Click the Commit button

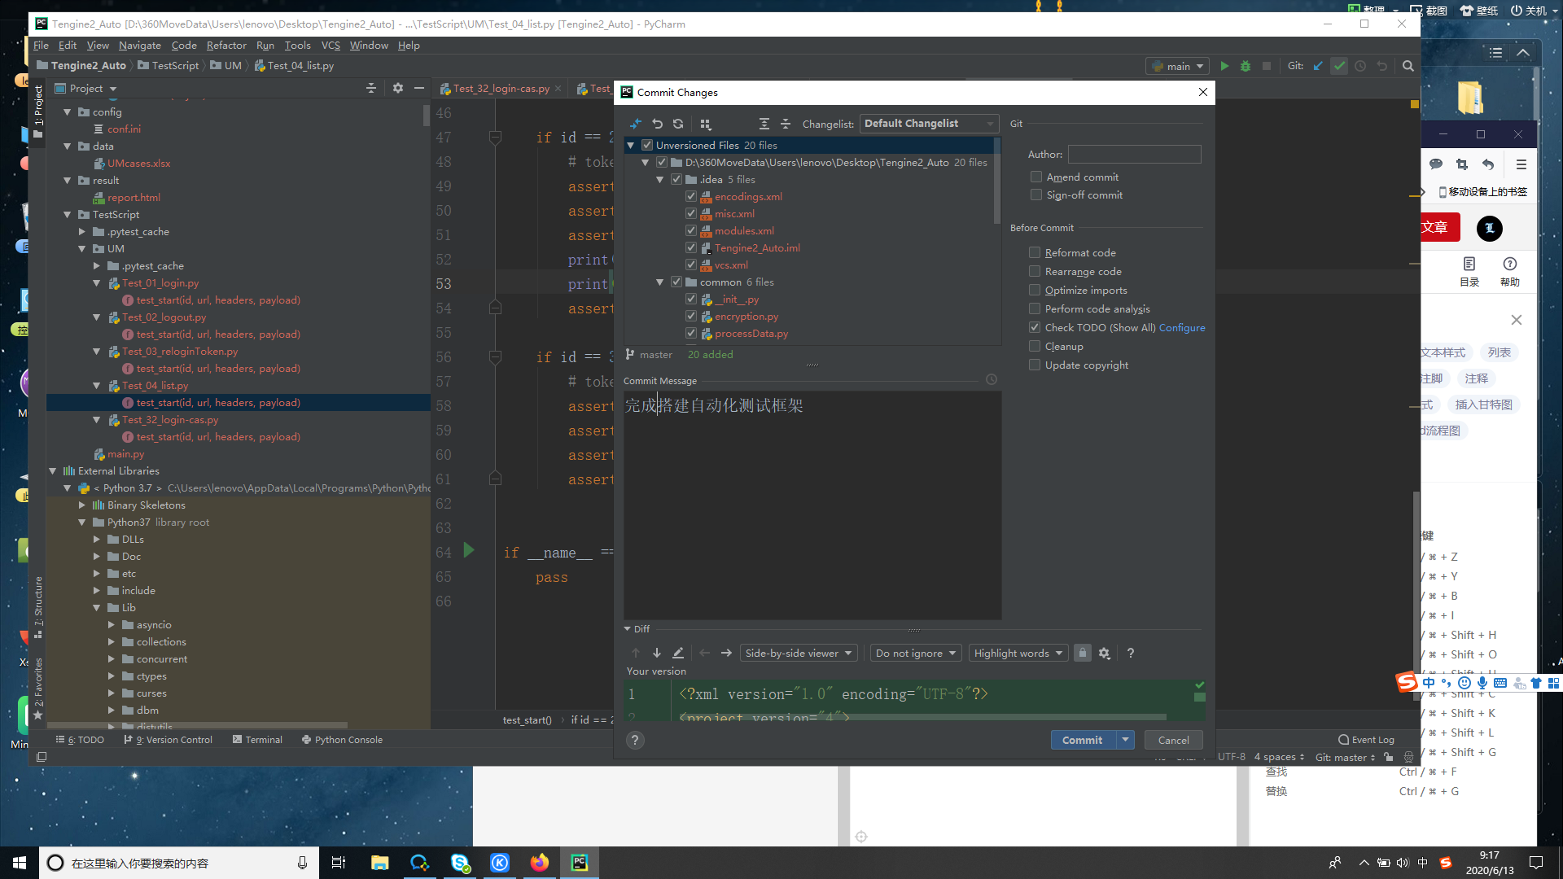[x=1082, y=740]
